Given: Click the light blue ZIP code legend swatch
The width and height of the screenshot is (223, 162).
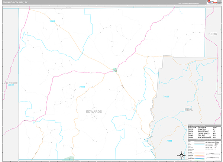Looking at the screenshot, I should click(x=199, y=145).
